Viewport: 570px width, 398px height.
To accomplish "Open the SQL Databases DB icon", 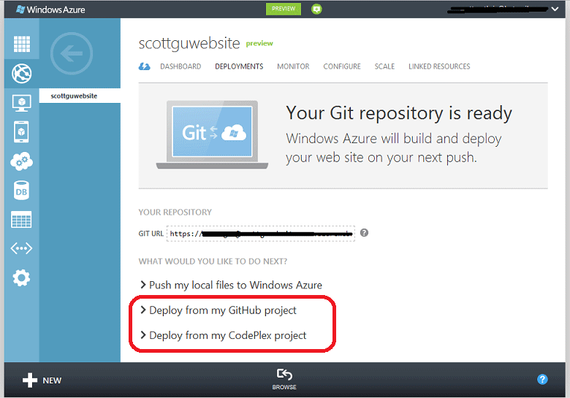I will [x=21, y=191].
